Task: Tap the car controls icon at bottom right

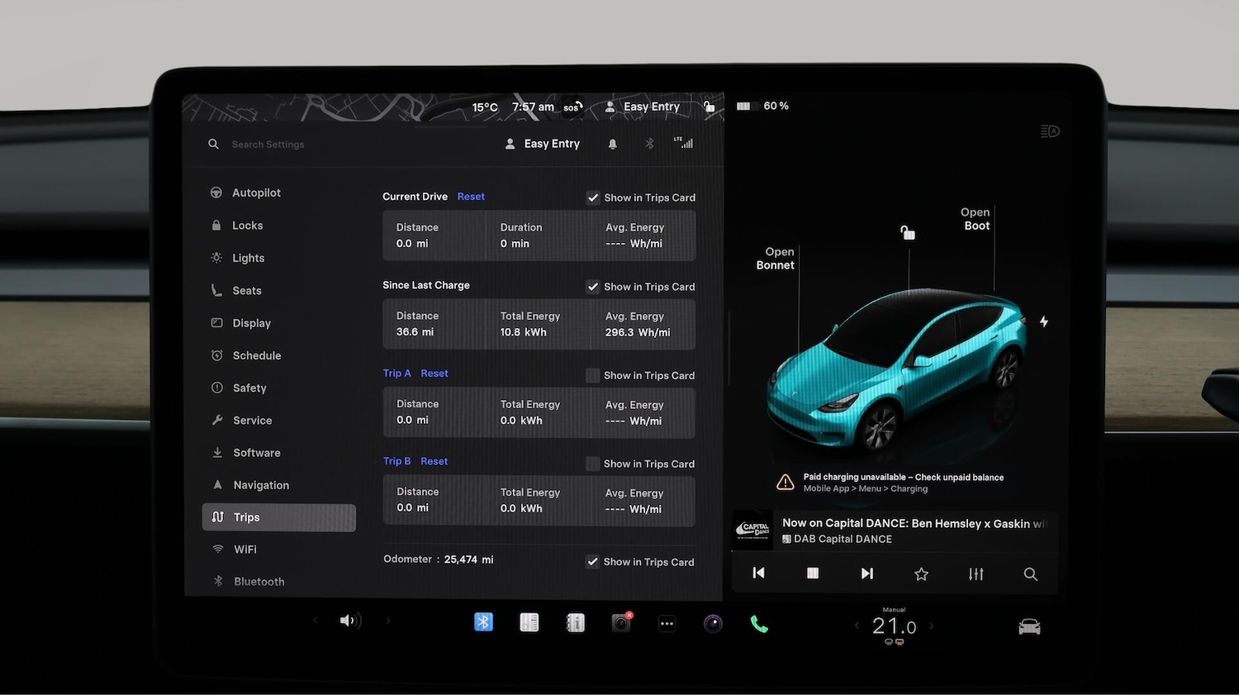Action: (1029, 626)
